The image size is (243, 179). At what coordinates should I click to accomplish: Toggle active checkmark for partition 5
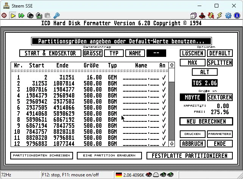pyautogui.click(x=164, y=101)
